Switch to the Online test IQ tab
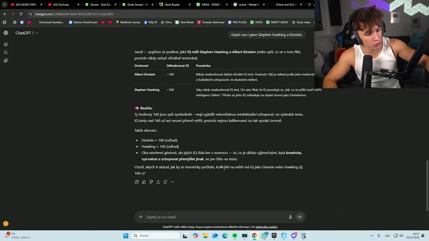The width and height of the screenshot is (429, 241). [x=286, y=5]
